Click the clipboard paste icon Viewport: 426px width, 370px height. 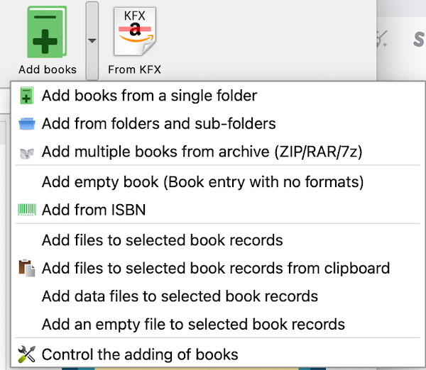27,269
